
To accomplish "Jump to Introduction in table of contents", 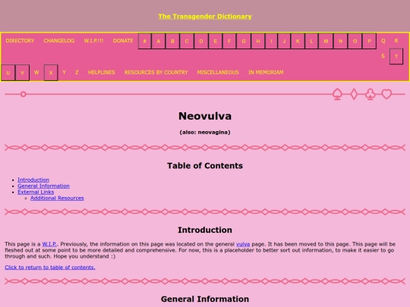I will [33, 180].
